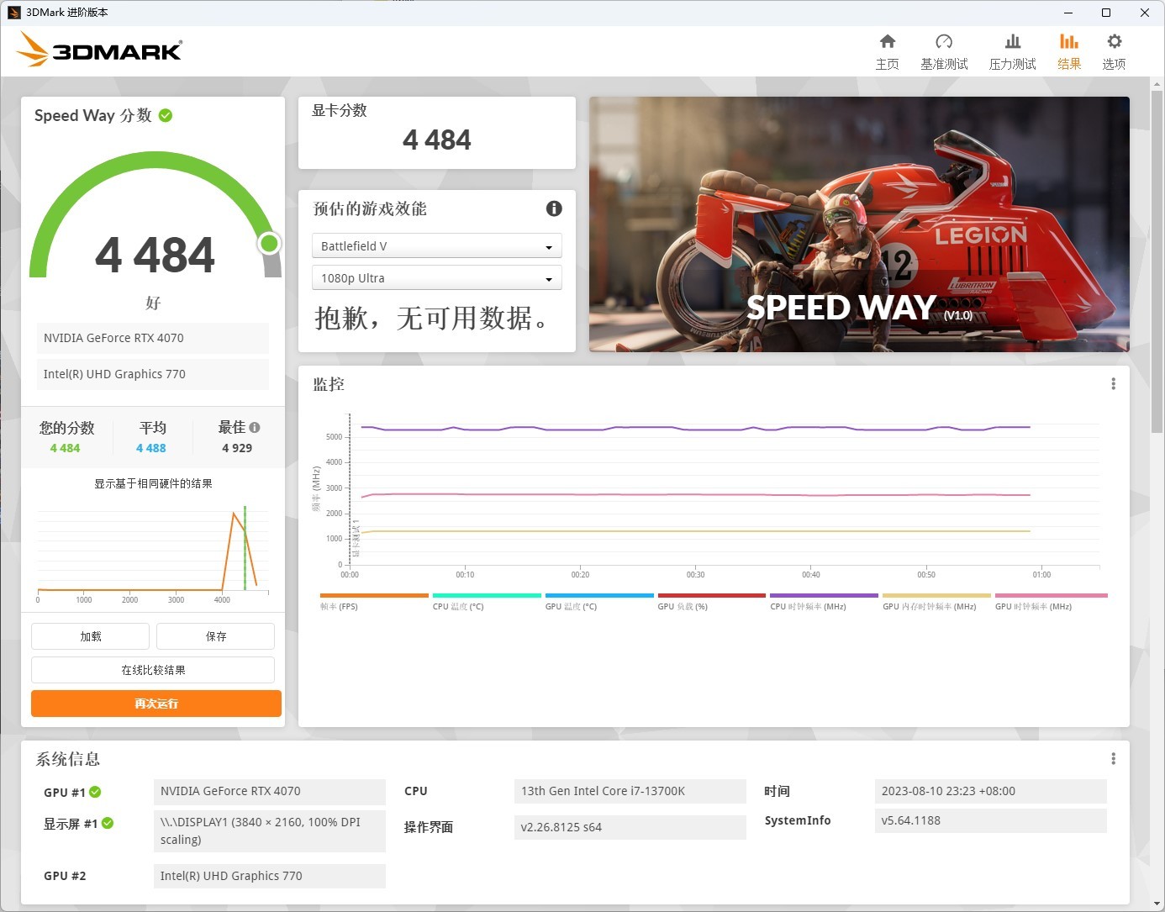Image resolution: width=1165 pixels, height=912 pixels.
Task: Click the score distribution chart
Action: (x=153, y=551)
